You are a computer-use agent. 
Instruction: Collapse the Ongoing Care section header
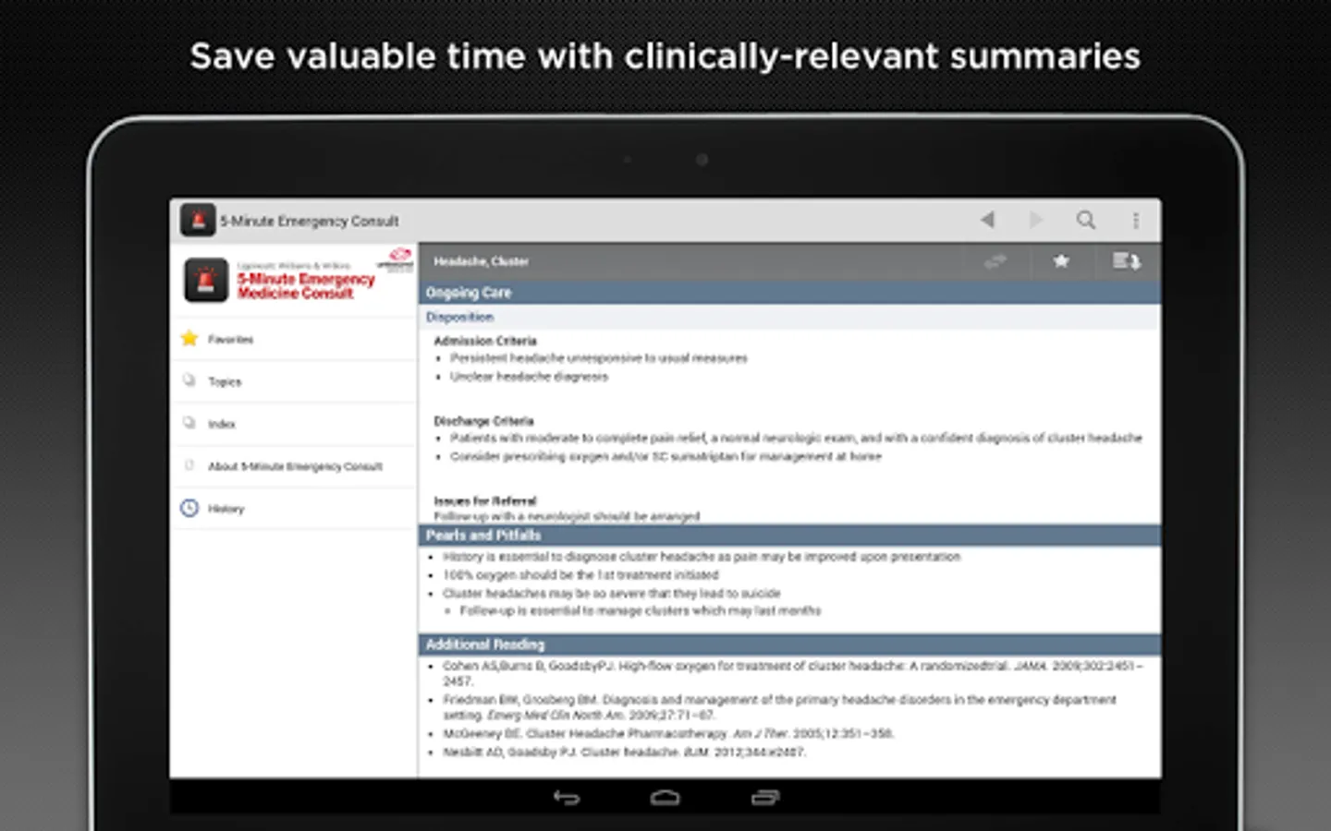(790, 293)
